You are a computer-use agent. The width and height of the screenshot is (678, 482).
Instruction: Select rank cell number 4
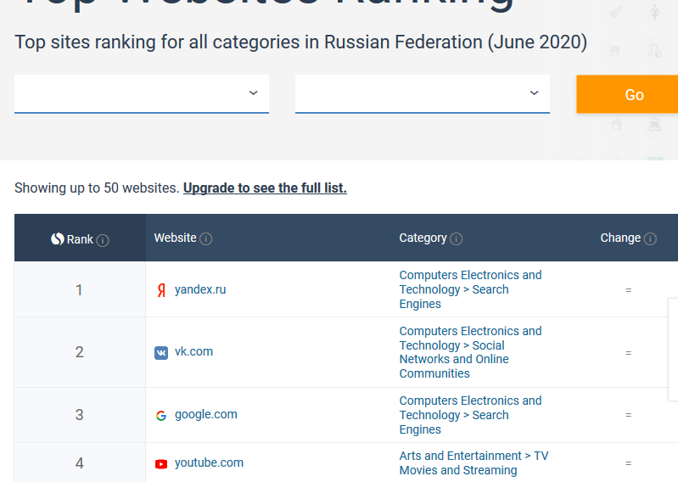[x=80, y=463]
